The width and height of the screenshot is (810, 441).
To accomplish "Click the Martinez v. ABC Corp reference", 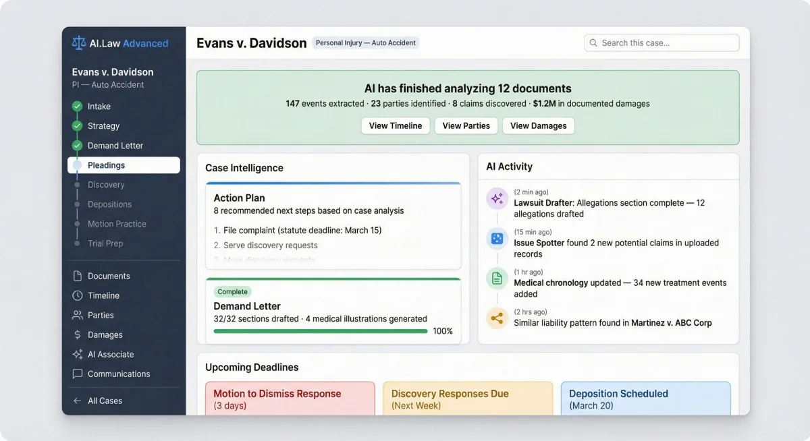I will click(x=672, y=323).
